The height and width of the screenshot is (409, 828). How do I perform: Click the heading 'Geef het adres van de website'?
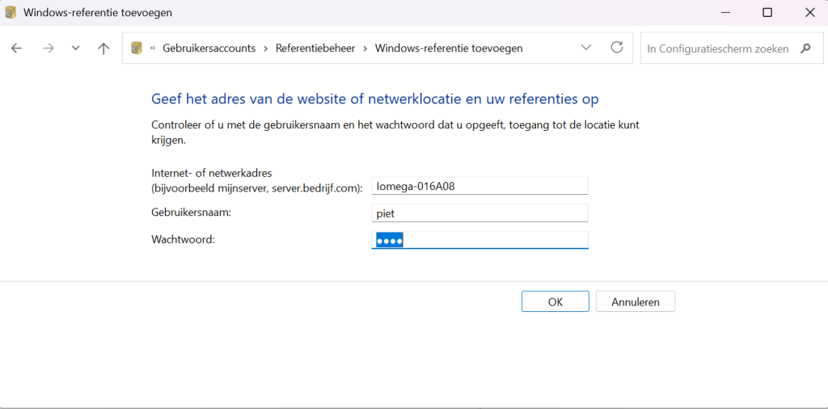click(x=375, y=99)
